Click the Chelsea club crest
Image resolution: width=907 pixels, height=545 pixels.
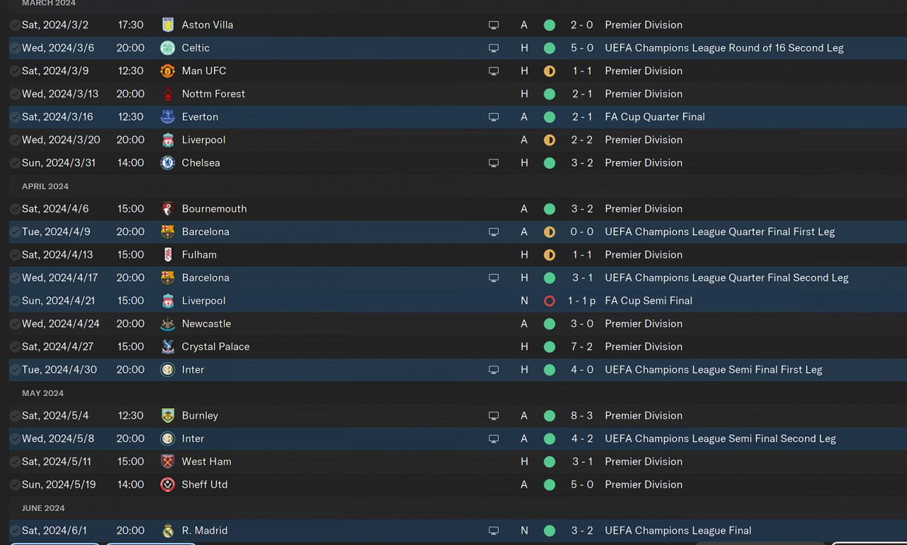(x=167, y=163)
